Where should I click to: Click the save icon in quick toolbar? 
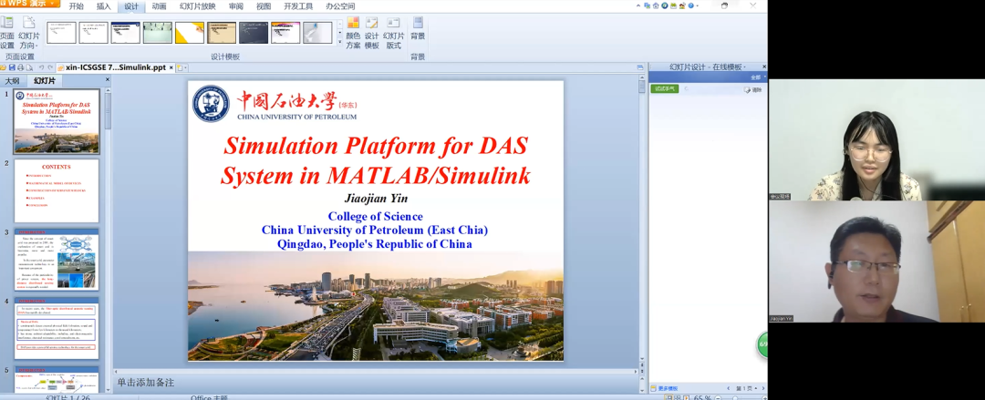click(x=12, y=67)
